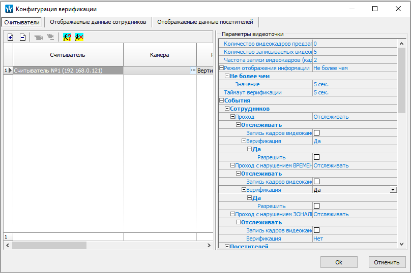Click the add reader plus icon
This screenshot has height=273, width=411.
10,37
